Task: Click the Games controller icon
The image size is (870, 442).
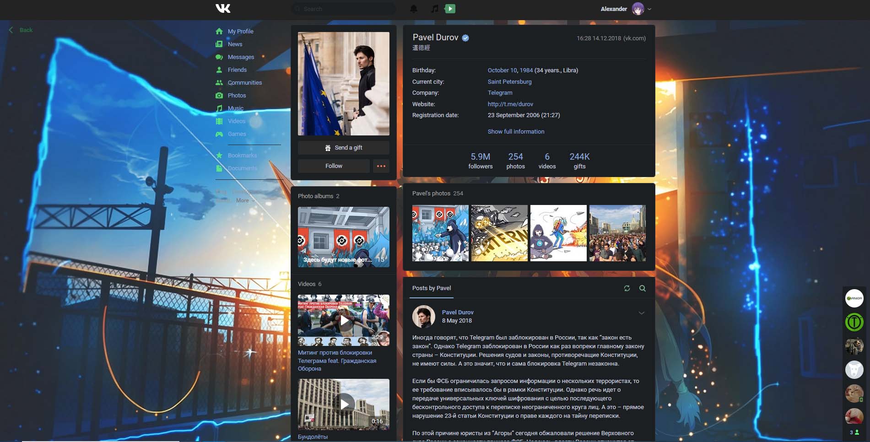Action: coord(219,134)
